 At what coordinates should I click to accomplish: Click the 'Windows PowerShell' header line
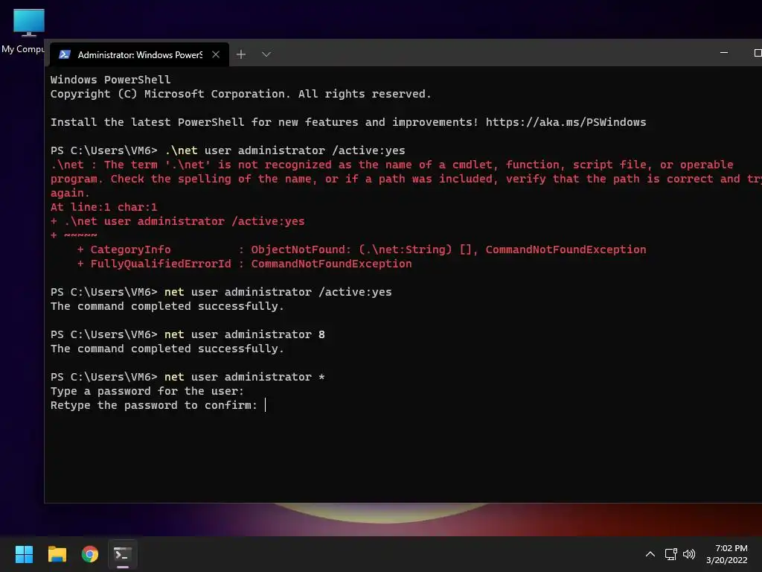pos(110,80)
